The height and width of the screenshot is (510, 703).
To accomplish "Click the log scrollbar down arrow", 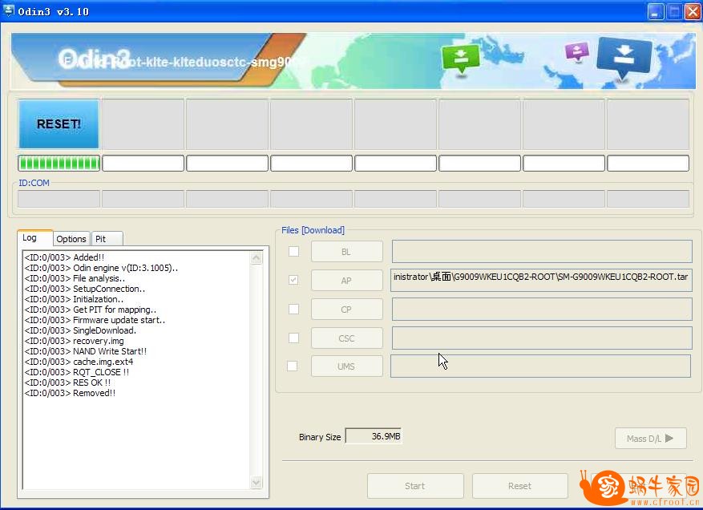I will pos(256,482).
